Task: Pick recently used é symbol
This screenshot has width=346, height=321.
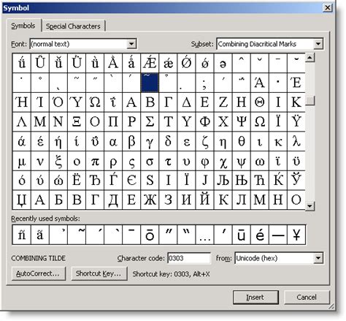Action: pos(260,235)
